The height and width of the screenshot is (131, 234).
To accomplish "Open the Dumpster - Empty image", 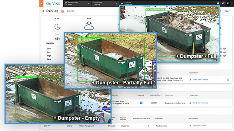I will (x=58, y=94).
